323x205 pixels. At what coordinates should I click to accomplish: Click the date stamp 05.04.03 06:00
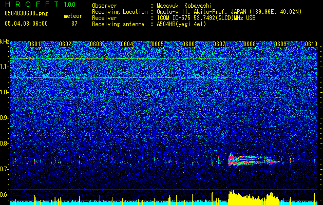[x=26, y=24]
